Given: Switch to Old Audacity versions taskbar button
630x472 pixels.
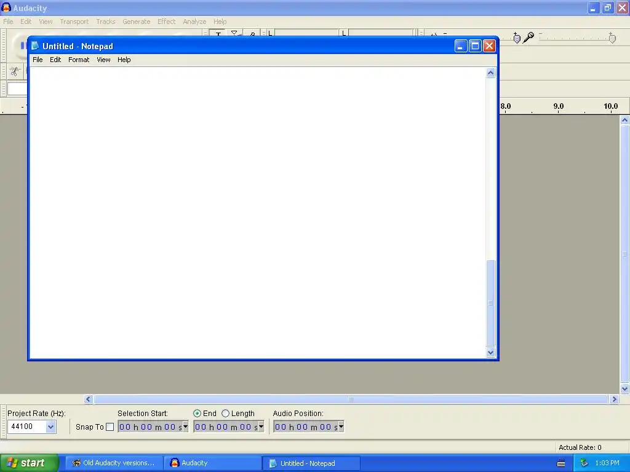Looking at the screenshot, I should tap(114, 463).
